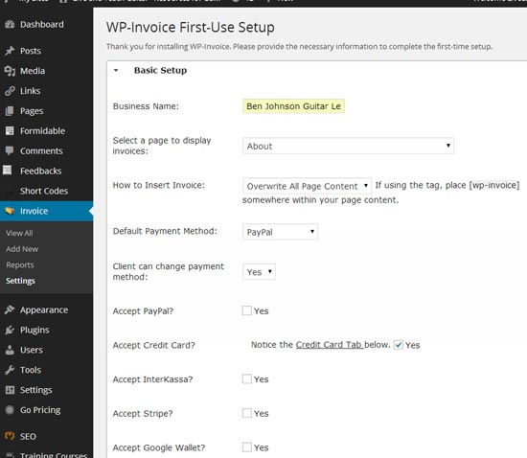
Task: Click the Pages icon in sidebar
Action: click(10, 111)
